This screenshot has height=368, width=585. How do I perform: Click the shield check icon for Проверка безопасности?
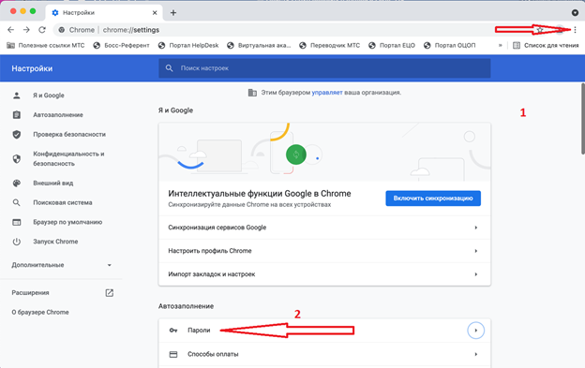tap(17, 134)
